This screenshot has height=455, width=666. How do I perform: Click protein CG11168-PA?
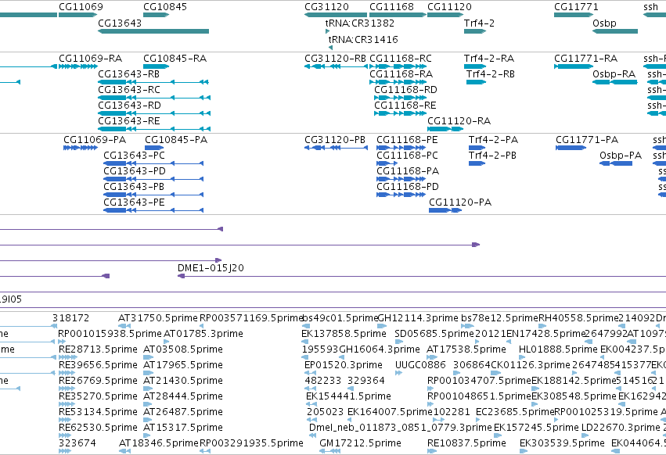click(408, 171)
